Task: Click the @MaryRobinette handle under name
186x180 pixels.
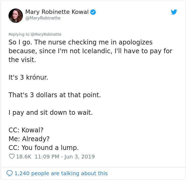Action: (x=43, y=18)
